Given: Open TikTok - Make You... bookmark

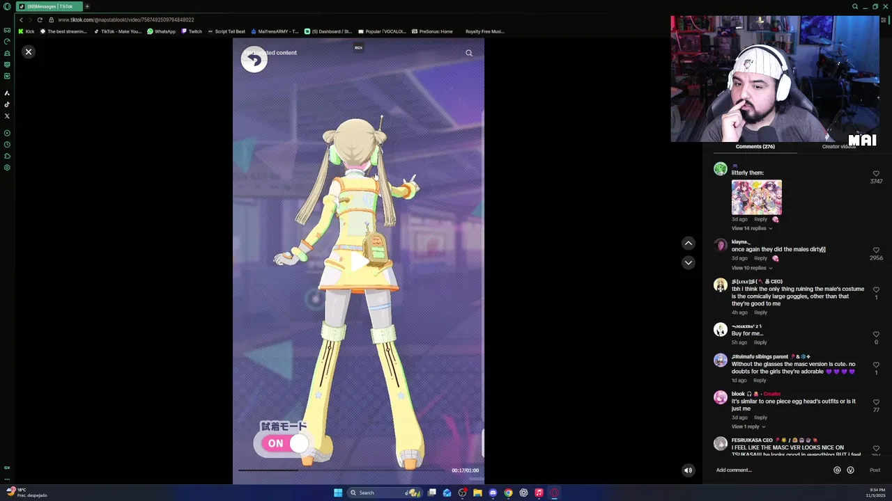Looking at the screenshot, I should click(x=118, y=31).
